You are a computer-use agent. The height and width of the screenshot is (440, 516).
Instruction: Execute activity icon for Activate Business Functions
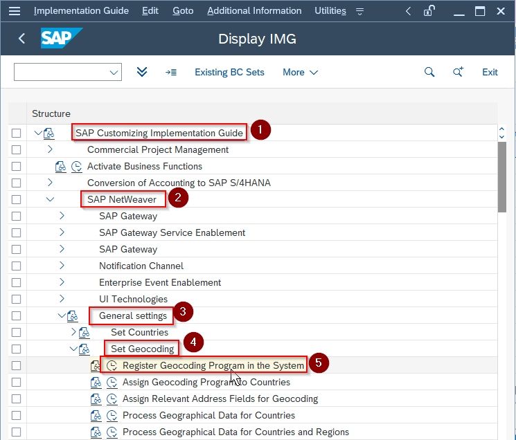76,166
